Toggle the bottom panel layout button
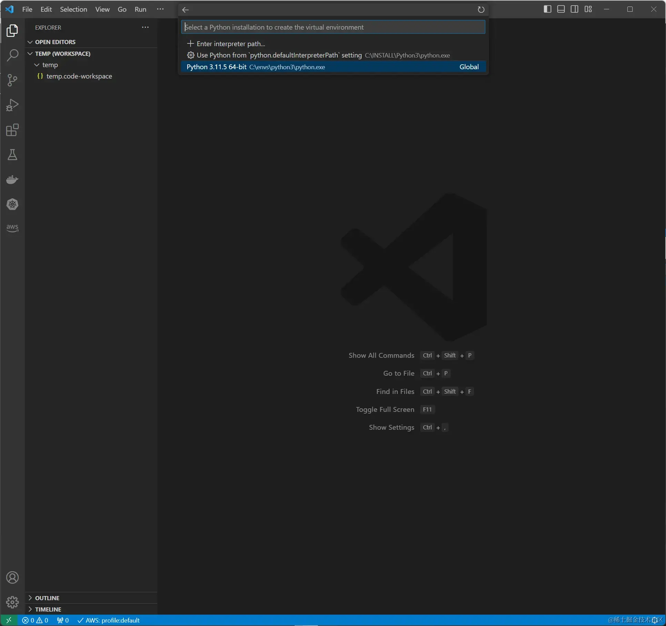The width and height of the screenshot is (666, 626). pyautogui.click(x=561, y=9)
